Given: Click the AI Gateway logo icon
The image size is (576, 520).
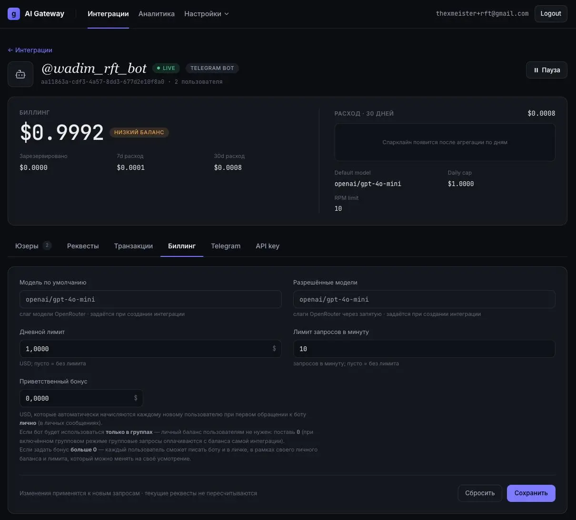Looking at the screenshot, I should pyautogui.click(x=14, y=14).
